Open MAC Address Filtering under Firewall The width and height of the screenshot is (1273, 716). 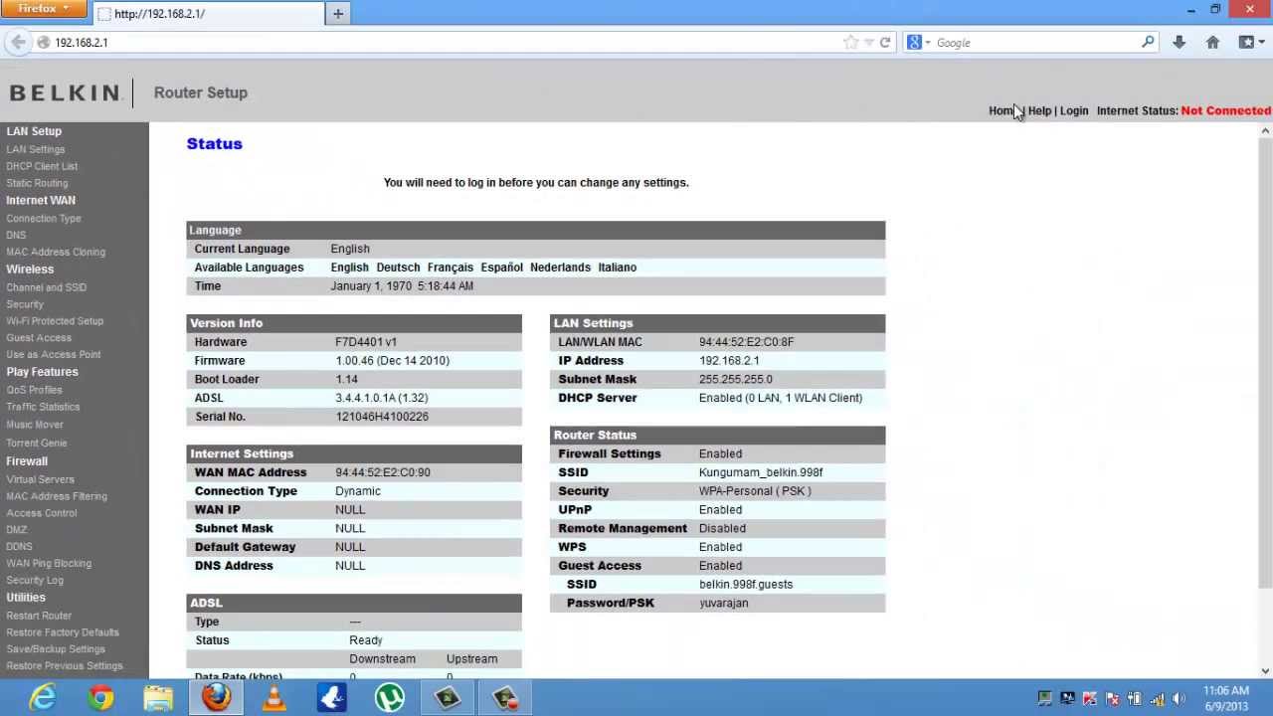click(x=57, y=496)
